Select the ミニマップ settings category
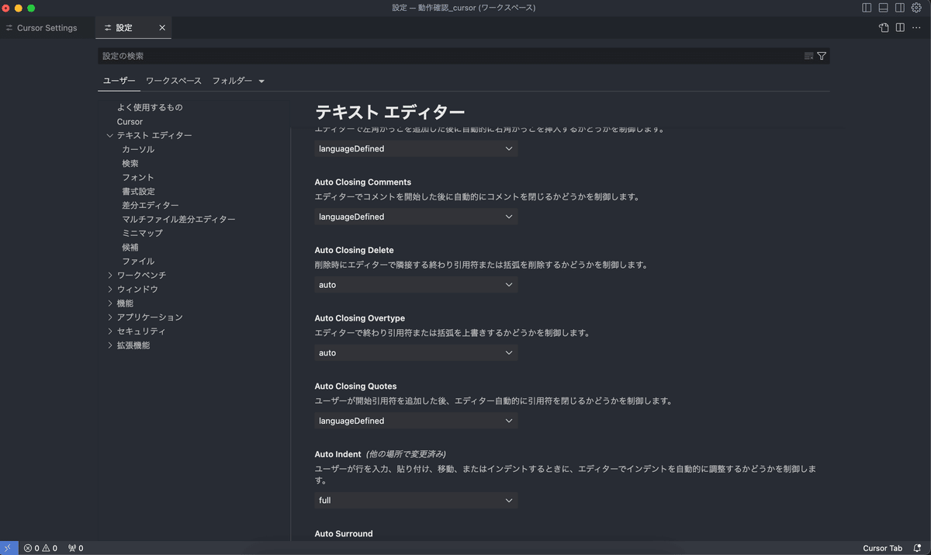 click(143, 233)
